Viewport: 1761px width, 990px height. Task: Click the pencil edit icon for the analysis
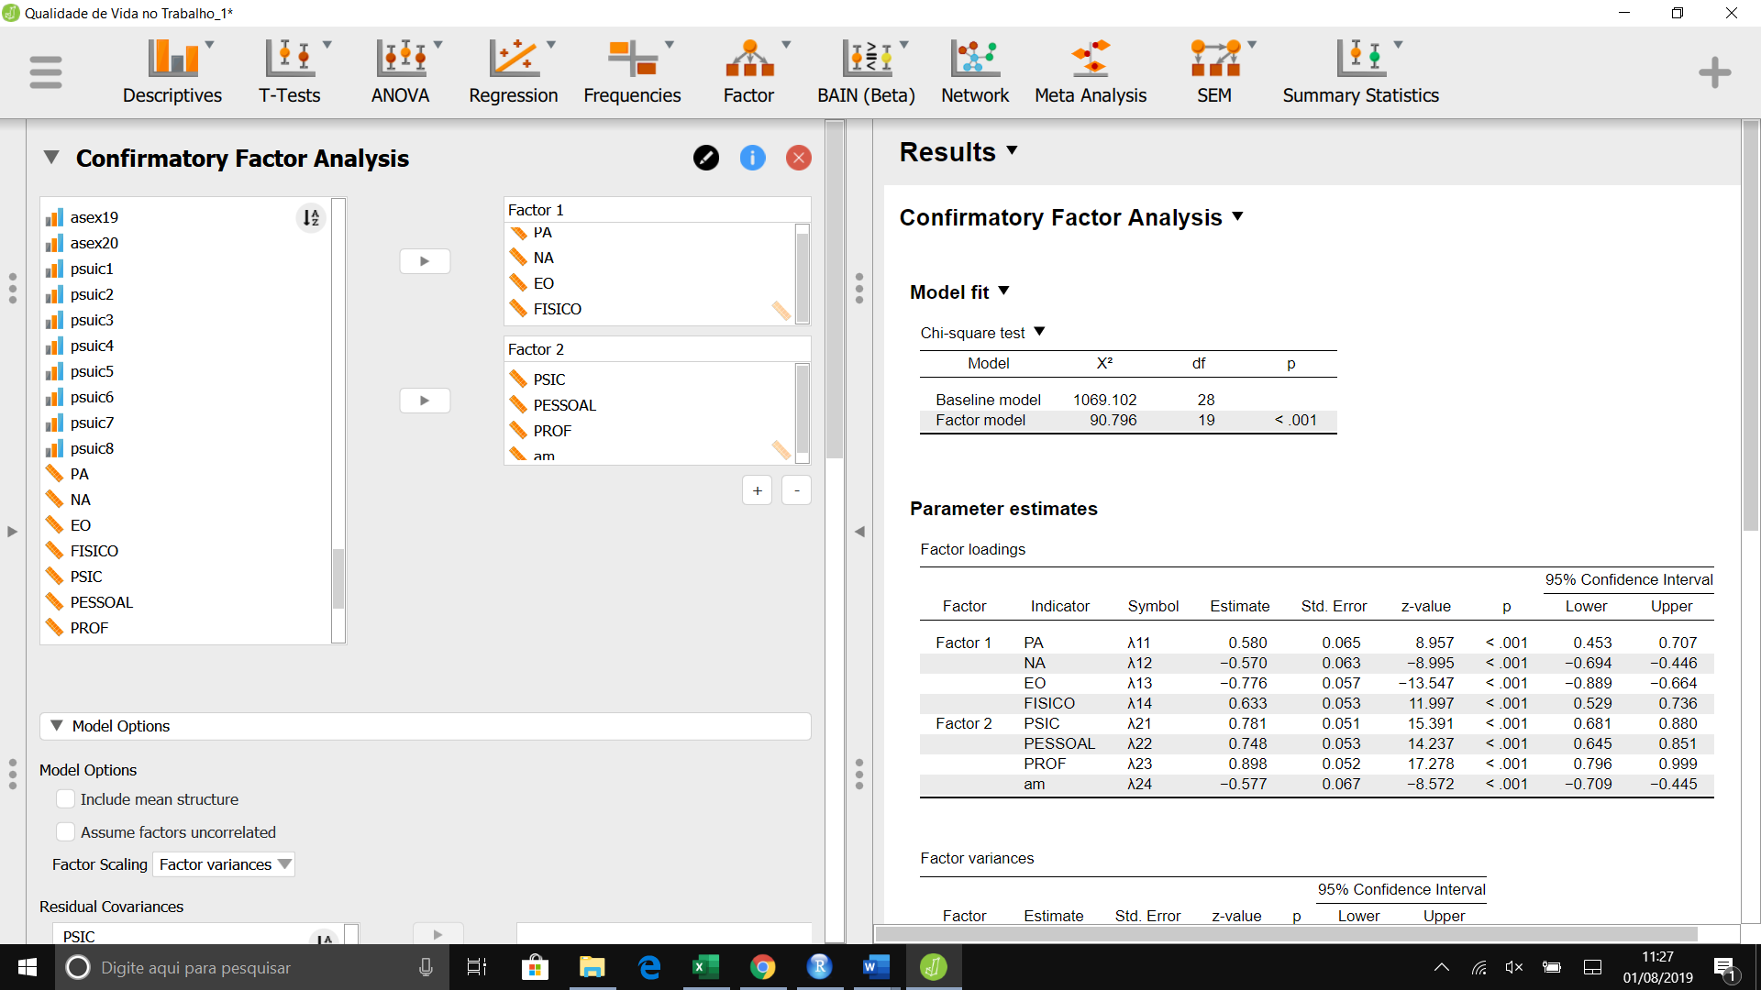[x=705, y=158]
